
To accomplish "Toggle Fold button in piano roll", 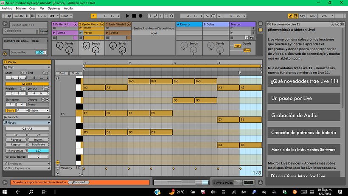I will coord(62,73).
